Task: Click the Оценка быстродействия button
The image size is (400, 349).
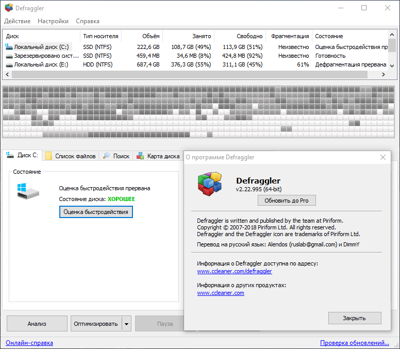Action: (96, 212)
